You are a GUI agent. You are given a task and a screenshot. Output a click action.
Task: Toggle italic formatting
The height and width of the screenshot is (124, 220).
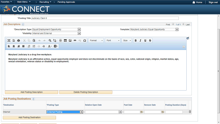(140, 41)
